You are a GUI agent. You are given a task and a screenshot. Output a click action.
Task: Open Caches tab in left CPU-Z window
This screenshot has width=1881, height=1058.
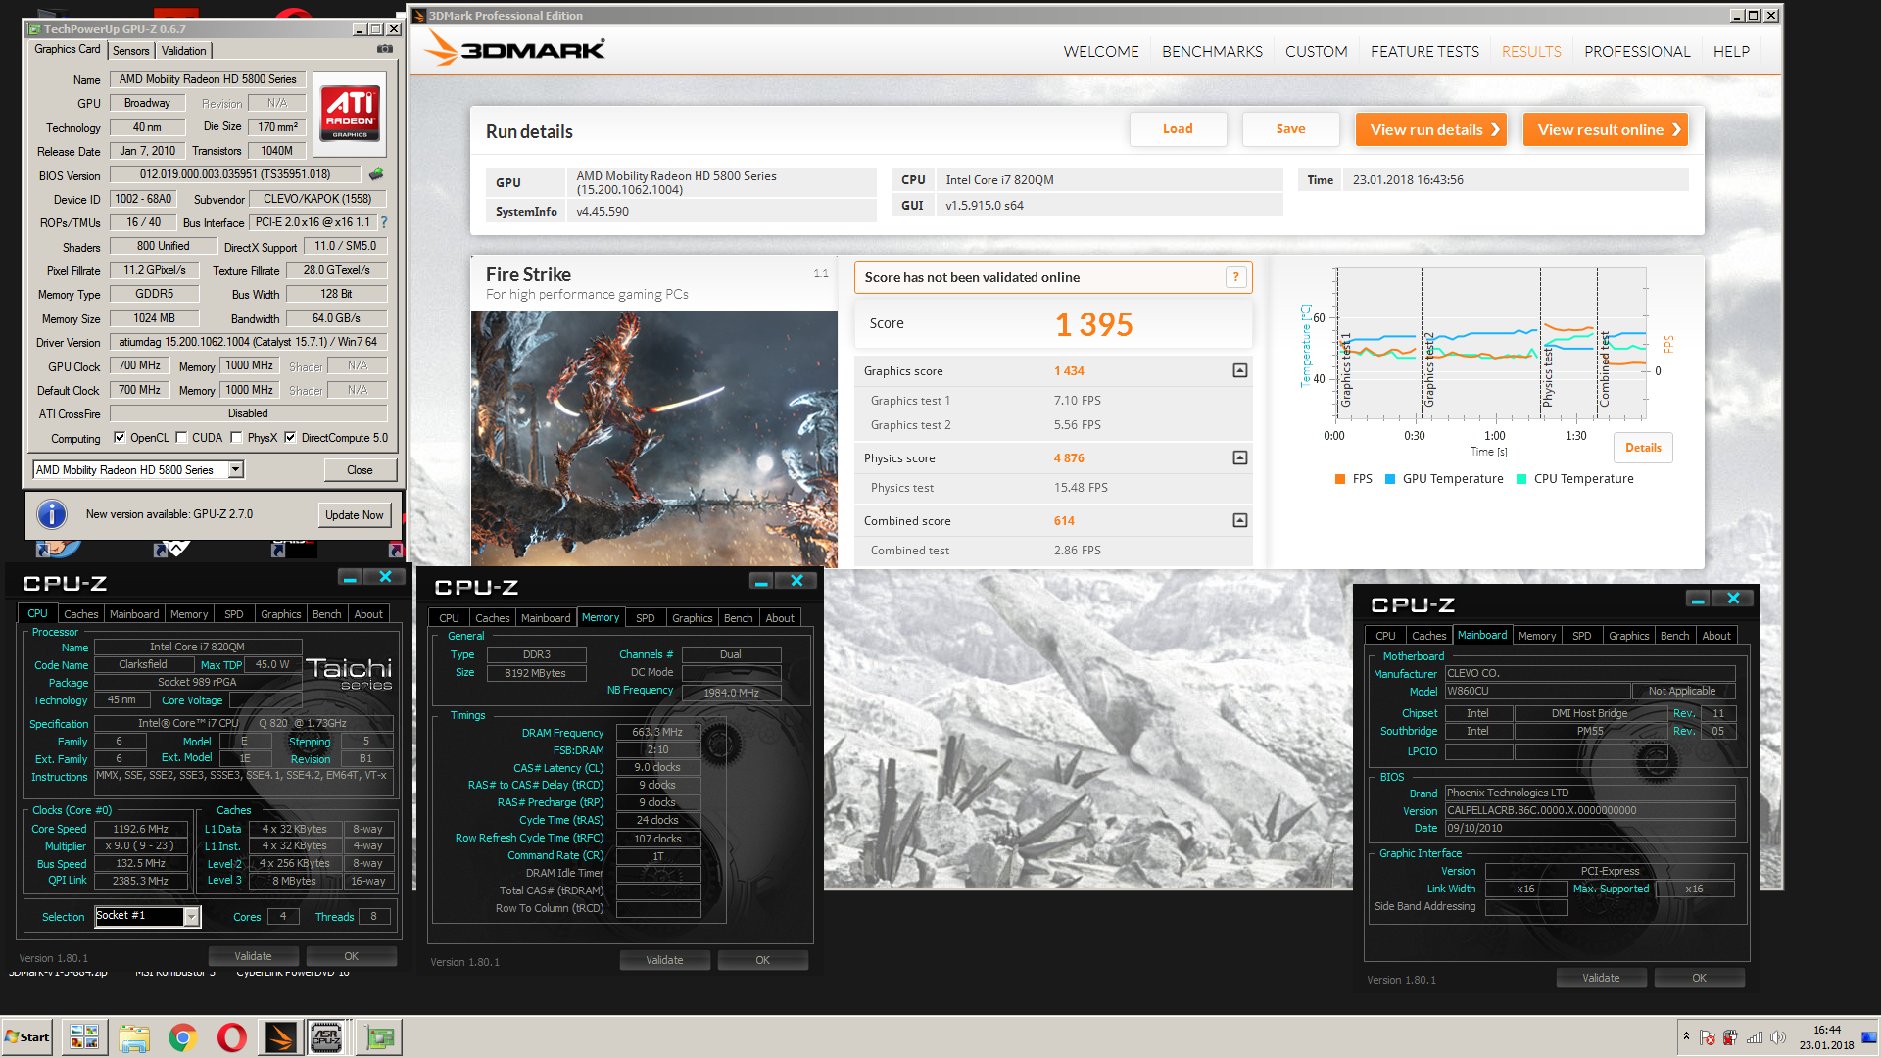coord(81,614)
